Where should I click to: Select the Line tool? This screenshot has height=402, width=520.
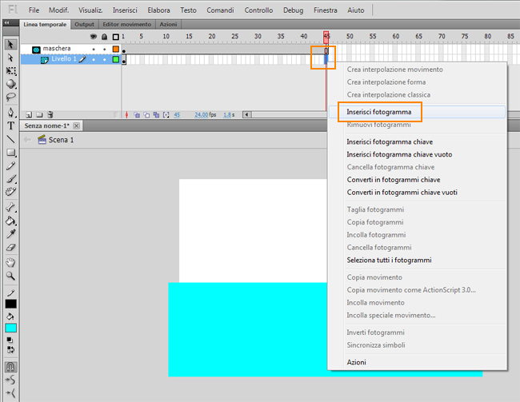pyautogui.click(x=10, y=139)
